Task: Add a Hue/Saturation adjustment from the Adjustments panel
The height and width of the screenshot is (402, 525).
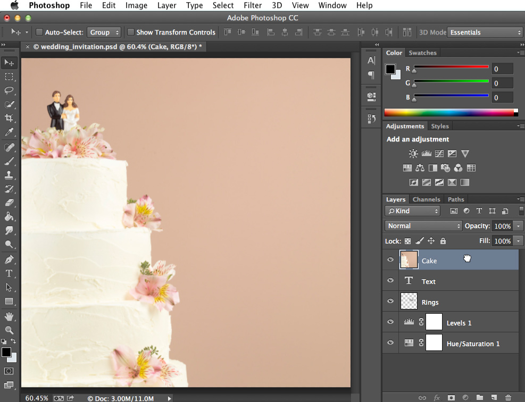Action: click(x=407, y=167)
